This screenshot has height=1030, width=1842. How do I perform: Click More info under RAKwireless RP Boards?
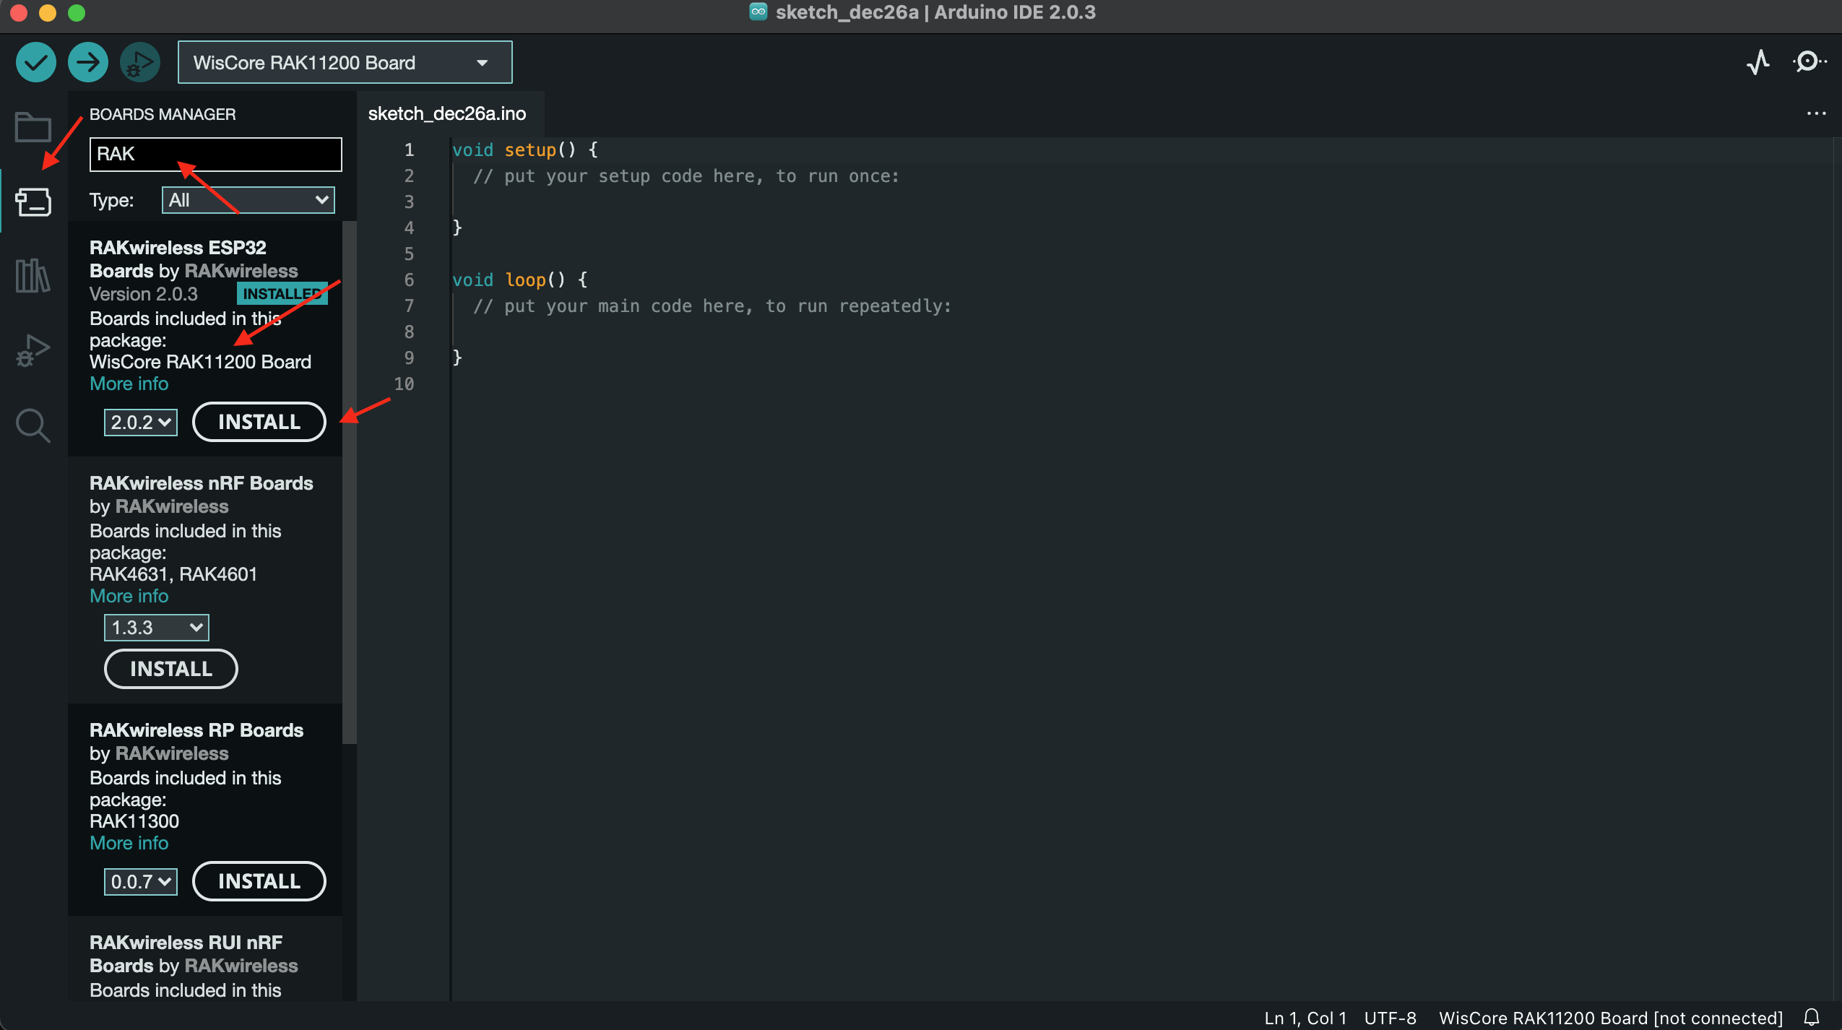tap(129, 843)
